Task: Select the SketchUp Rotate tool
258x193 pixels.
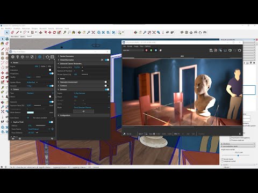Action: pyautogui.click(x=54, y=32)
